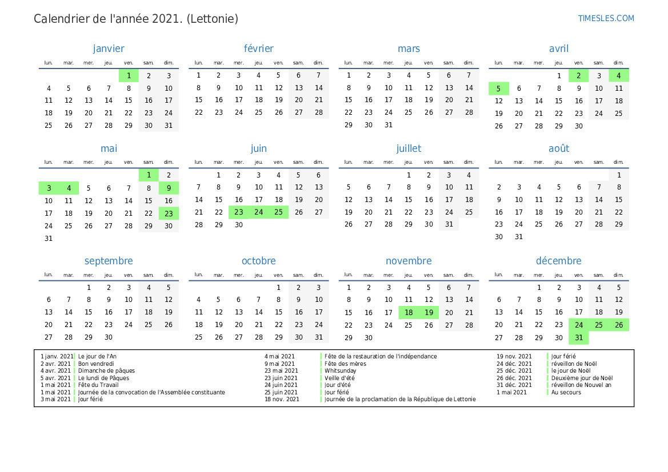This screenshot has height=472, width=668.
Task: Click the octobre month title
Action: tap(258, 261)
